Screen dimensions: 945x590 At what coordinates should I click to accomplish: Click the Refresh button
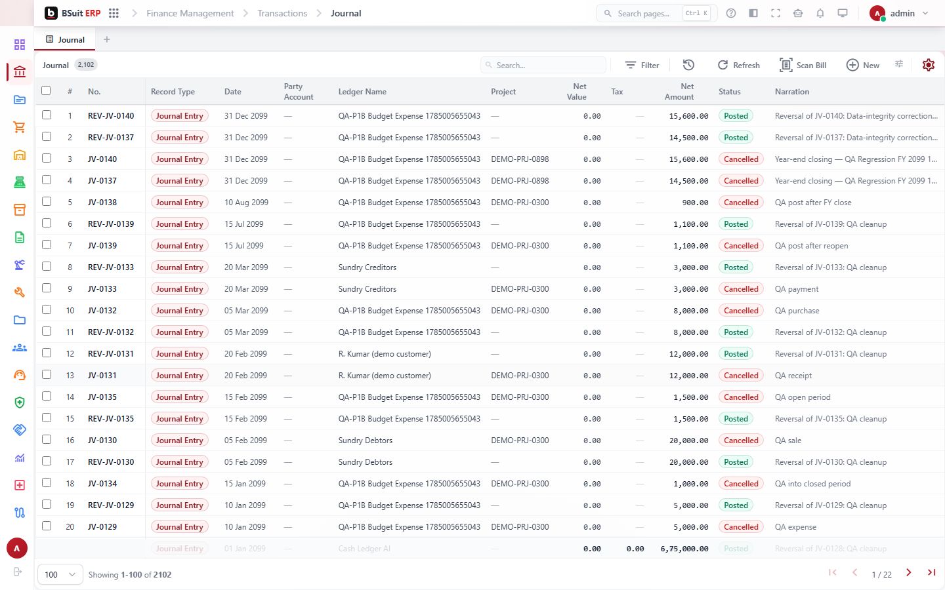point(738,65)
